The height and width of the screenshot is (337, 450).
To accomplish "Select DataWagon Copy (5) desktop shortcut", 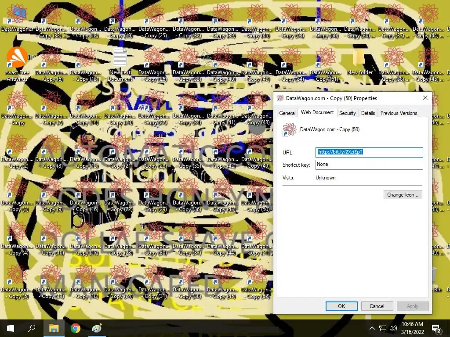I will tap(17, 281).
